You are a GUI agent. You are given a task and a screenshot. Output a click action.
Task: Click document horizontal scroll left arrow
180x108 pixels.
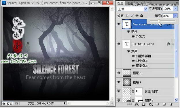[69, 103]
